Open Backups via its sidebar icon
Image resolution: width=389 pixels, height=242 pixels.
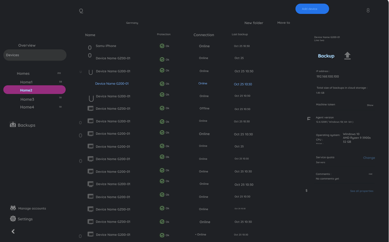point(13,125)
